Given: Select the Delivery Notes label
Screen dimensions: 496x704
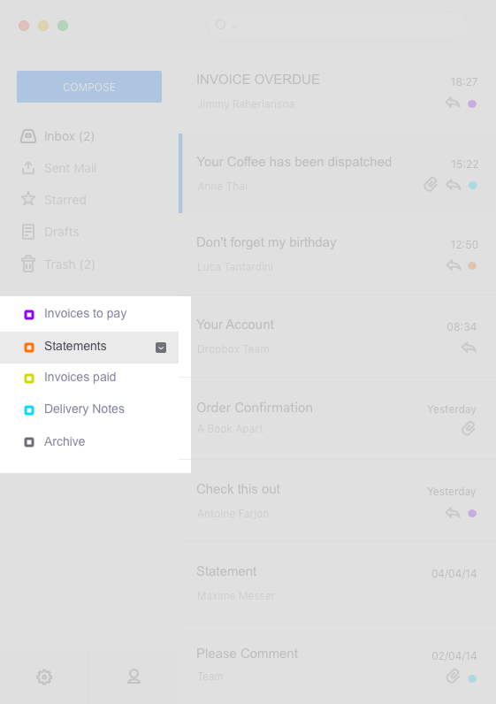Looking at the screenshot, I should click(89, 409).
